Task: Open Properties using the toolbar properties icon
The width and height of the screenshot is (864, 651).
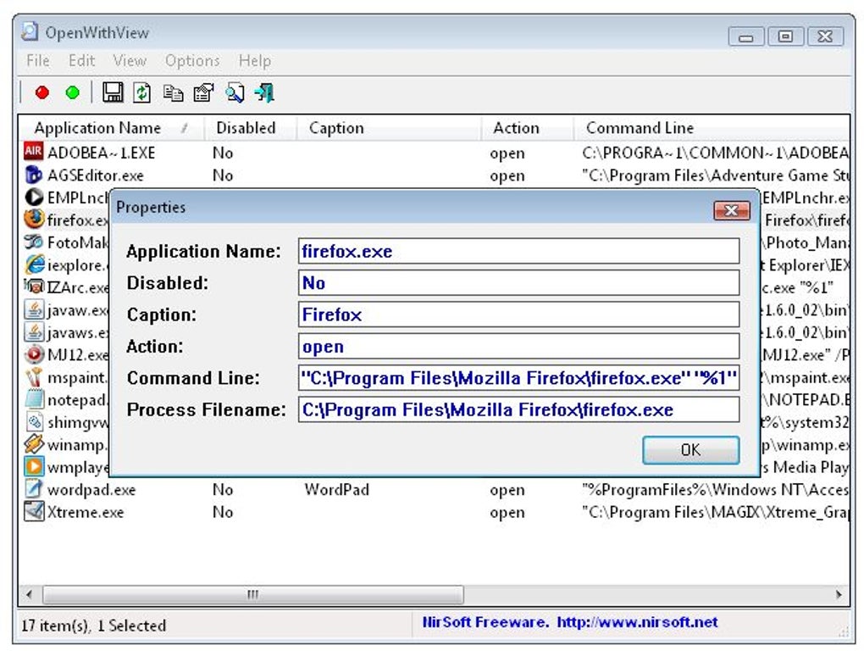Action: point(203,92)
